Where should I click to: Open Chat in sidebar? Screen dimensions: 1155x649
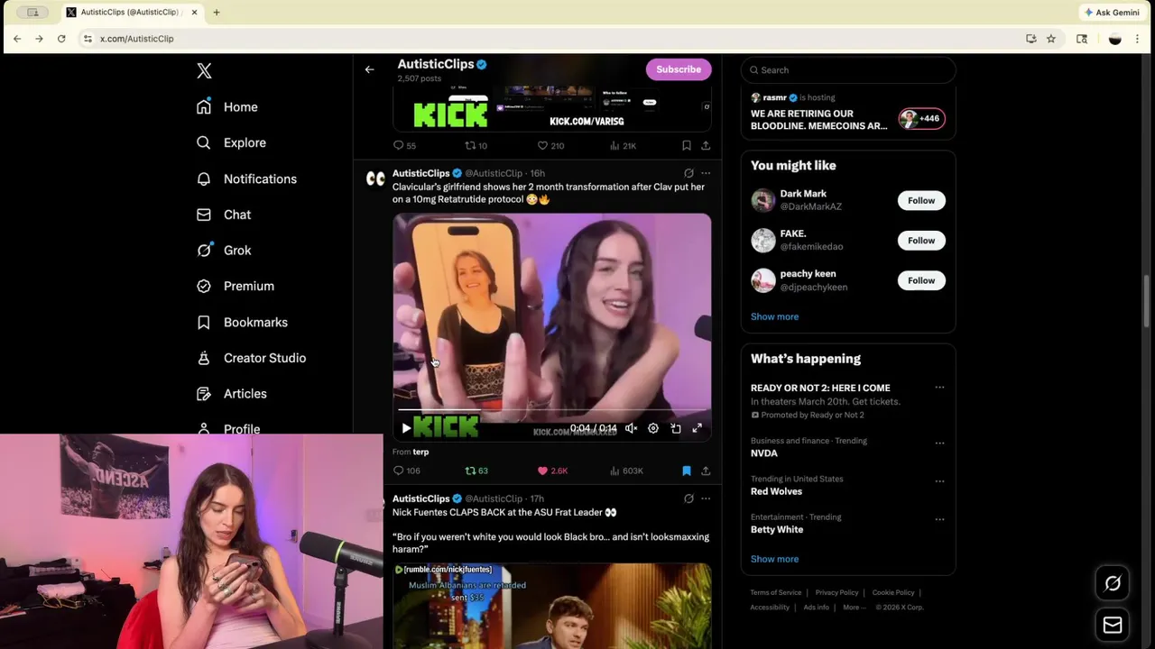click(224, 215)
